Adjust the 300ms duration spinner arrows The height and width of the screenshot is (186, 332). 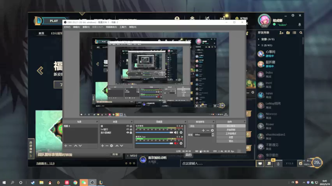[213, 135]
